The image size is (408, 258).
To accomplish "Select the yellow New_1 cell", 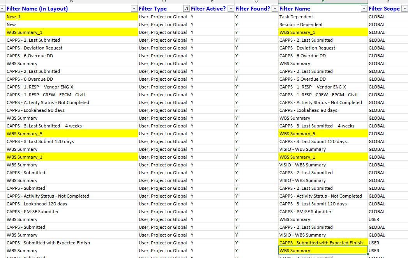I will [71, 17].
